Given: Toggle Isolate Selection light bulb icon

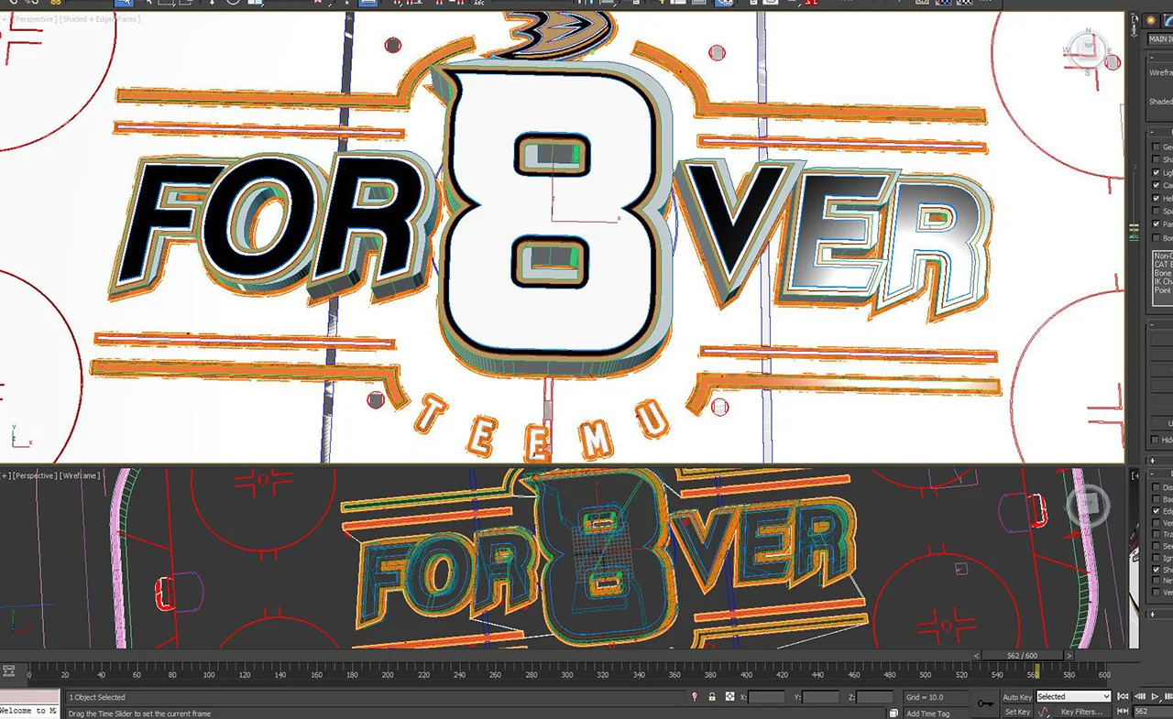Looking at the screenshot, I should (695, 697).
